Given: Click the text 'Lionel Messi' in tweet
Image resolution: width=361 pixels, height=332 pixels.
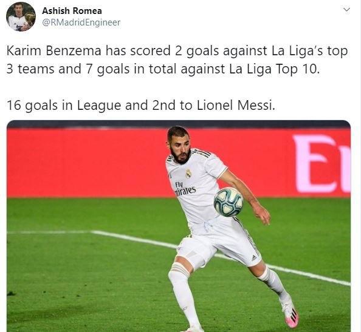Looking at the screenshot, I should (x=236, y=106).
